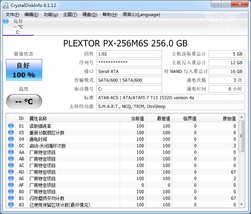Click the firmware field showing 1.02

pos(129,54)
